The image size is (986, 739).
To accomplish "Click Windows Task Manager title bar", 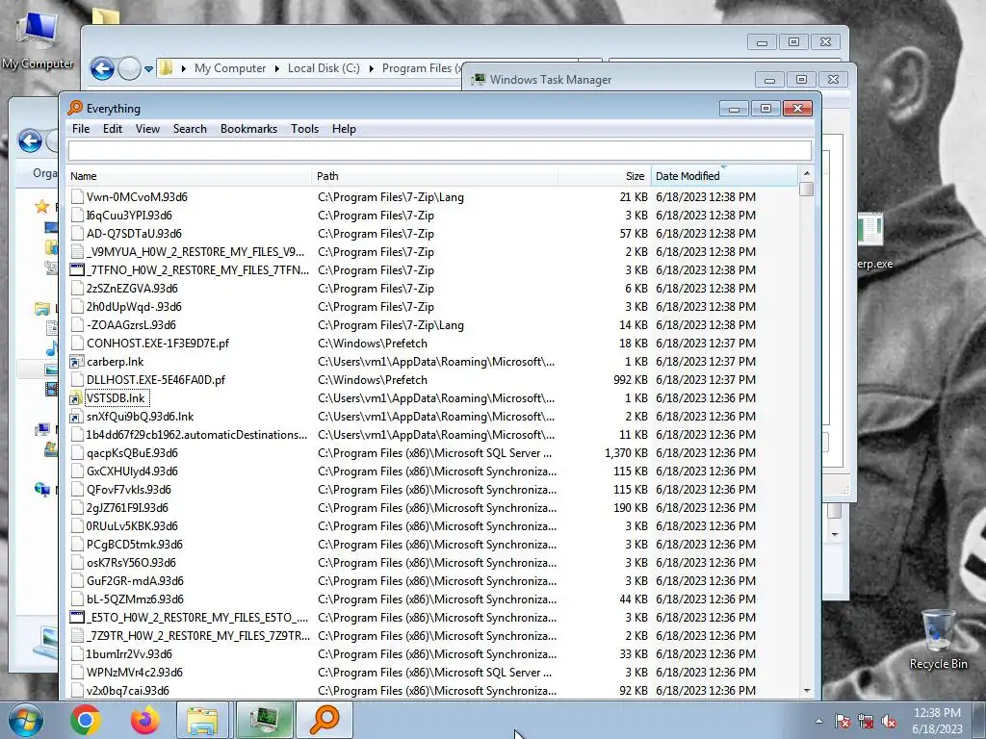I will pyautogui.click(x=610, y=80).
